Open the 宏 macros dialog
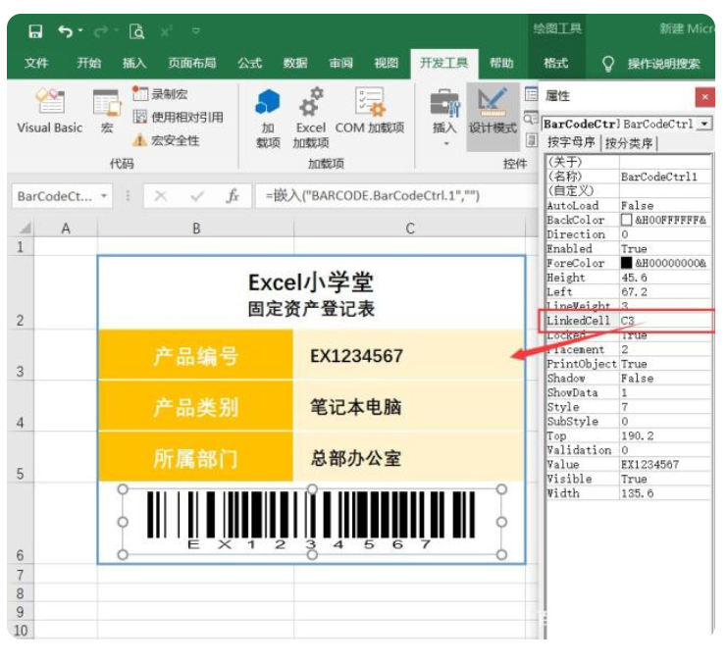This screenshot has height=664, width=727. [107, 112]
